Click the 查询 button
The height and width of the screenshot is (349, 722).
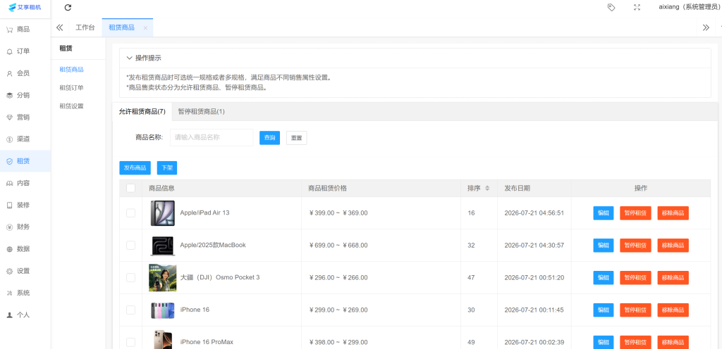pos(270,138)
